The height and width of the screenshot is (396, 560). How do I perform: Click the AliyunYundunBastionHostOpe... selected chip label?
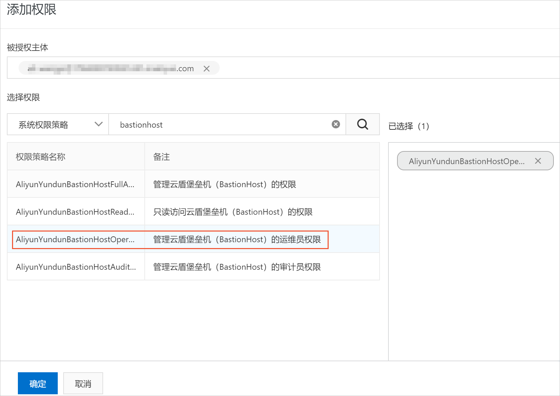466,161
